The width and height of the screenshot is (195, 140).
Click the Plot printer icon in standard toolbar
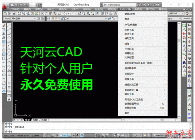click(19, 13)
